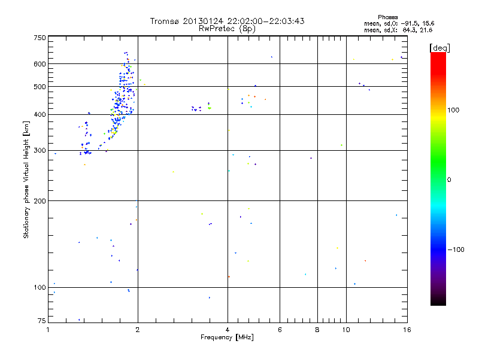Click the colorbar tick label −100
Image resolution: width=479 pixels, height=359 pixels.
point(456,250)
